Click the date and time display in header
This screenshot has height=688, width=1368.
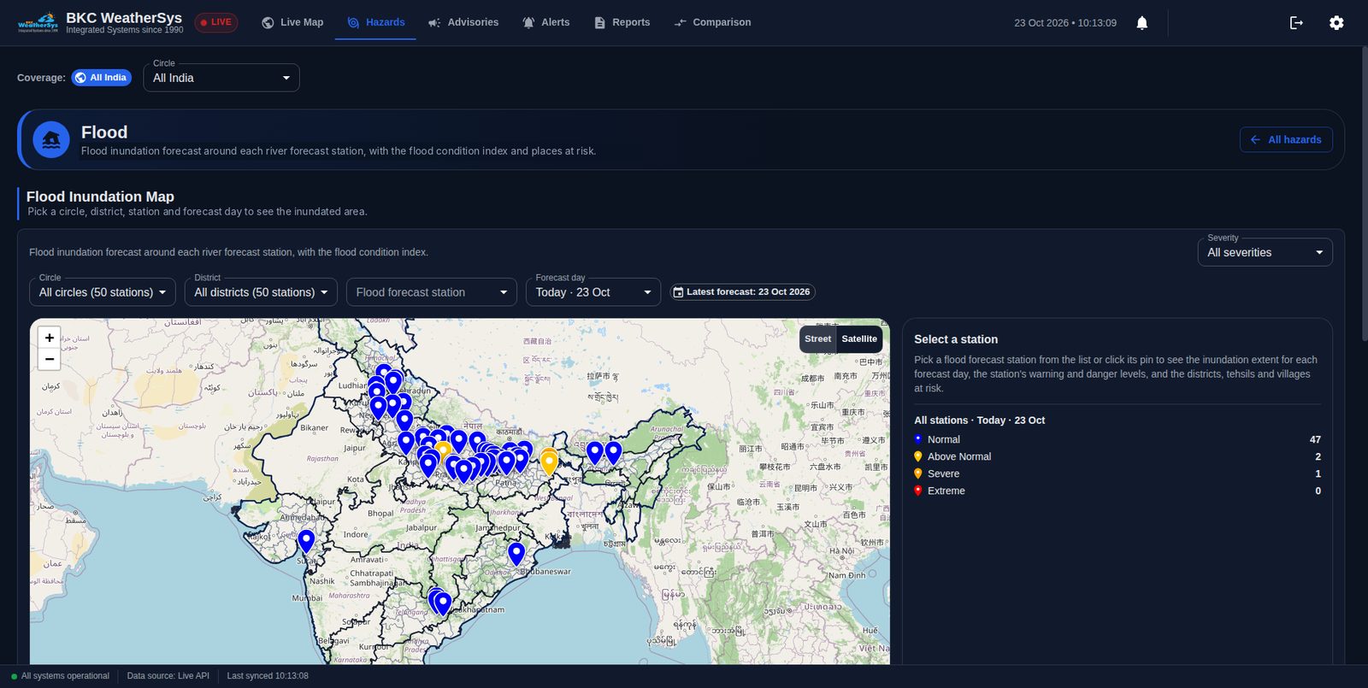pos(1065,23)
